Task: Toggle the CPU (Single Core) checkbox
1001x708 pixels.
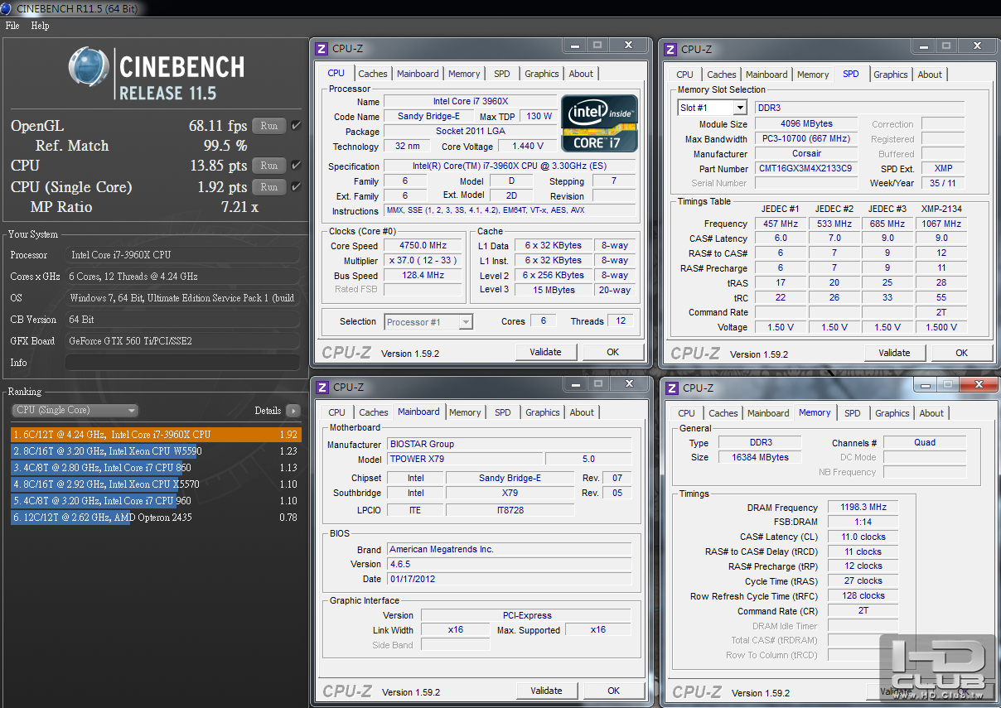Action: [296, 187]
